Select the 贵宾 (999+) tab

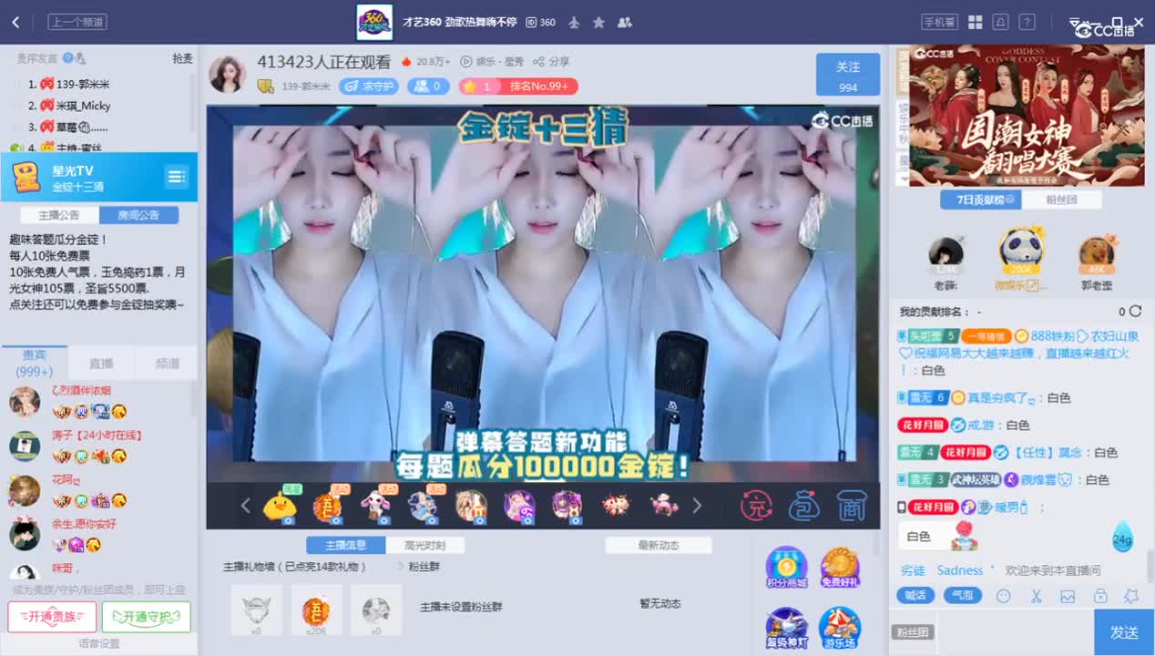pyautogui.click(x=35, y=364)
